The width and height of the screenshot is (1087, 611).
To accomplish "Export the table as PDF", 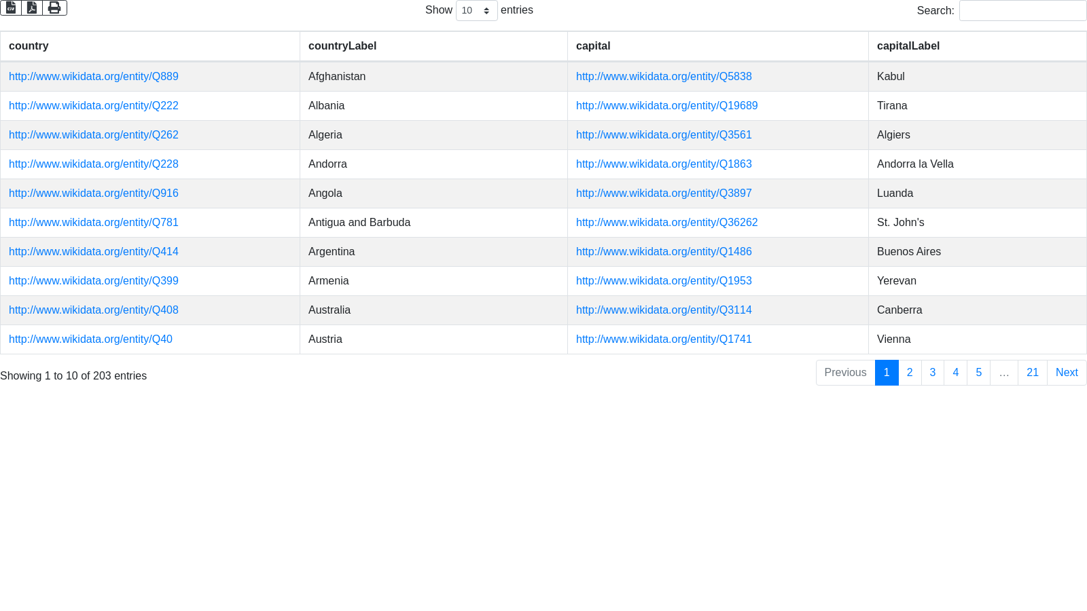I will click(x=32, y=7).
